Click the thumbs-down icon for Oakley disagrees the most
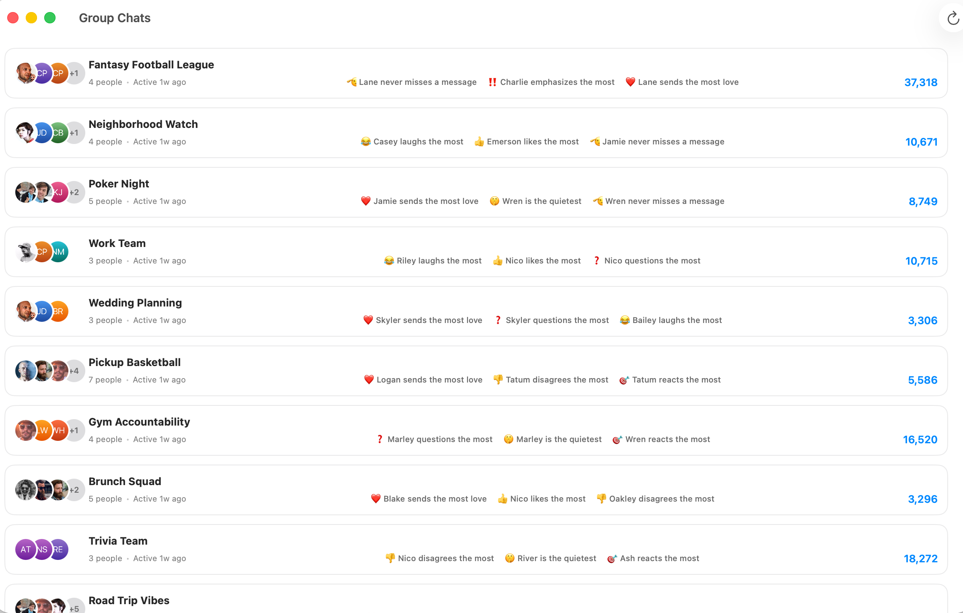Image resolution: width=963 pixels, height=613 pixels. click(601, 498)
